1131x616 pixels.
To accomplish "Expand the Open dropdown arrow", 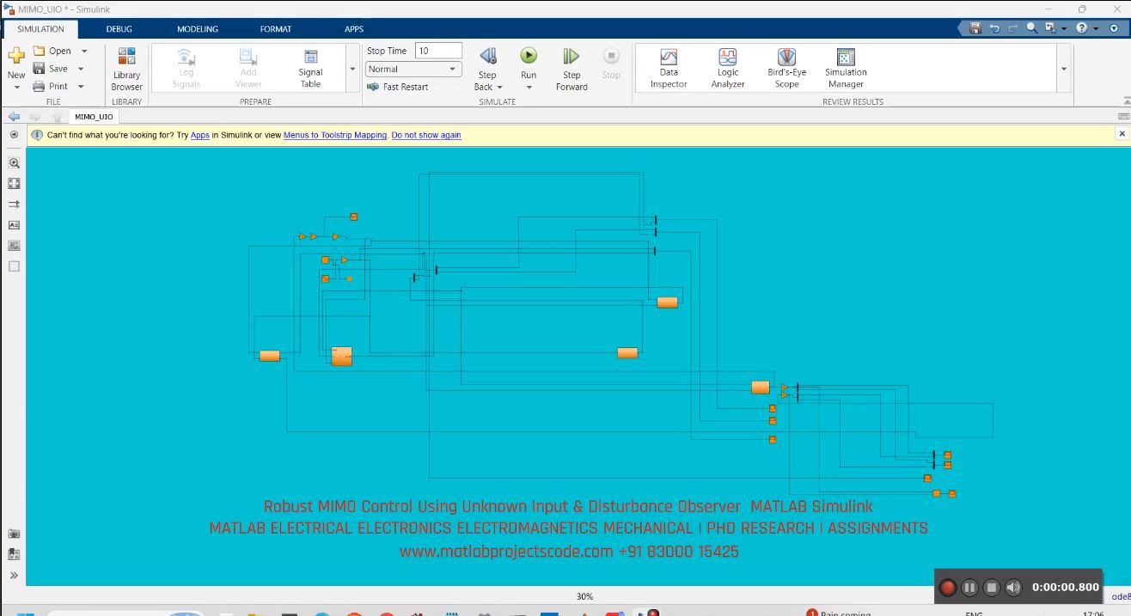I will pyautogui.click(x=84, y=52).
